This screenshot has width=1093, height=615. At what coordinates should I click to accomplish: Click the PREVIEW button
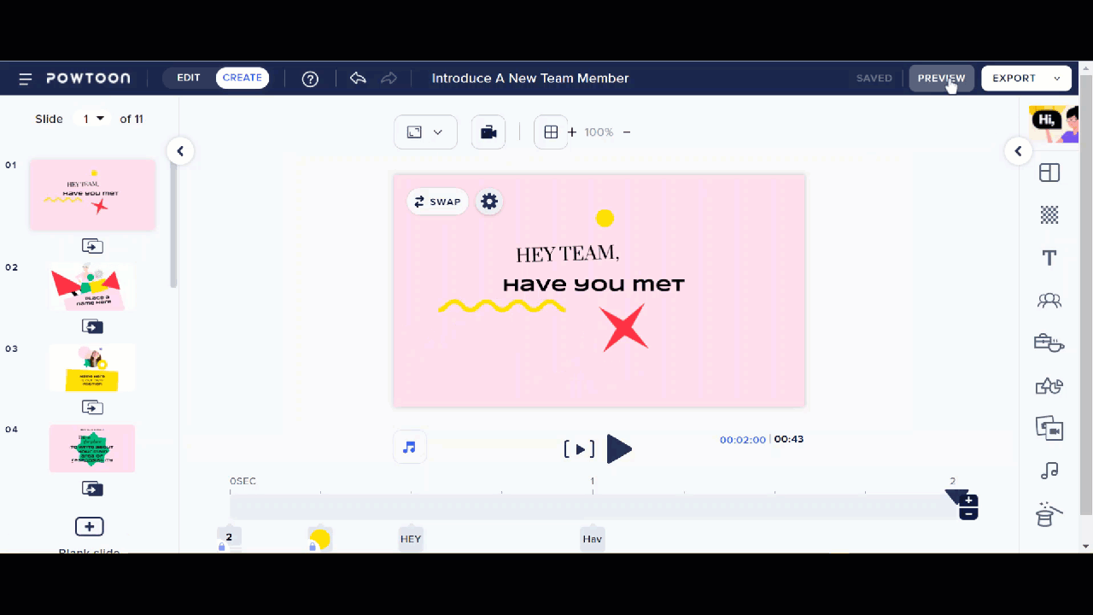(x=941, y=78)
